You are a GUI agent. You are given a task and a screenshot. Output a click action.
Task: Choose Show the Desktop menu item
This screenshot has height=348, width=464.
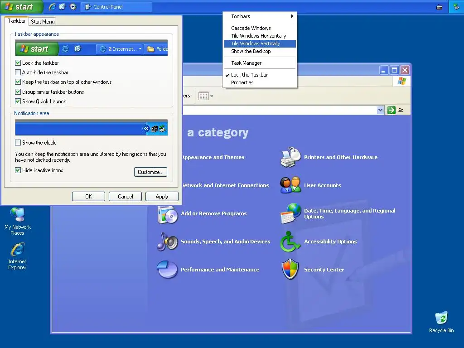pos(260,51)
